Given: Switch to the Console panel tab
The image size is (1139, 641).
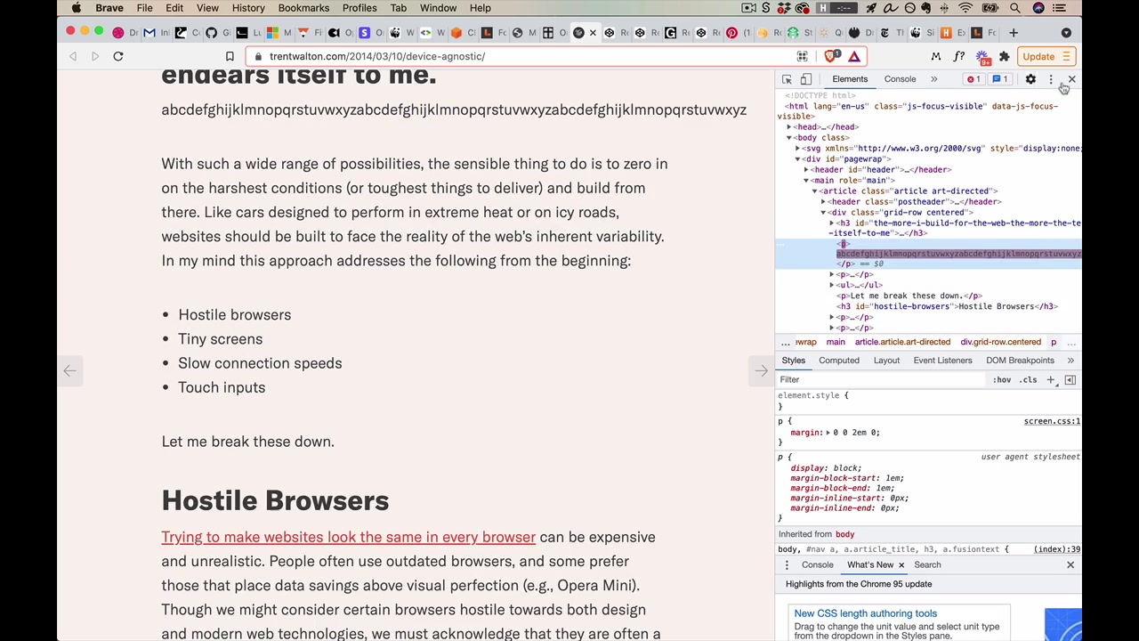Looking at the screenshot, I should click(900, 79).
